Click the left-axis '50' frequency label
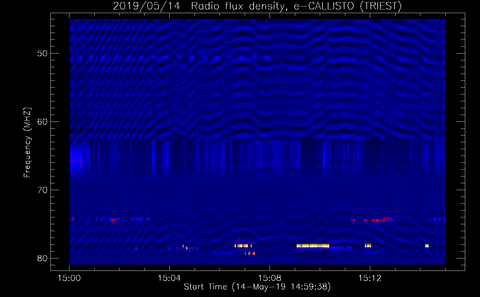The width and height of the screenshot is (480, 297). click(x=42, y=53)
